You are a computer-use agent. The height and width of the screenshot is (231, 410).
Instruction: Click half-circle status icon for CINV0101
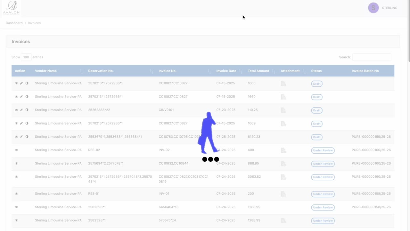[x=27, y=110]
